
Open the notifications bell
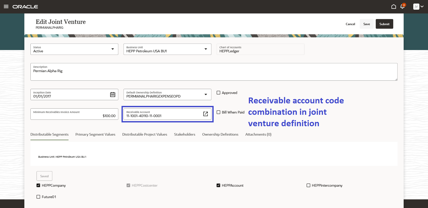[x=402, y=7]
